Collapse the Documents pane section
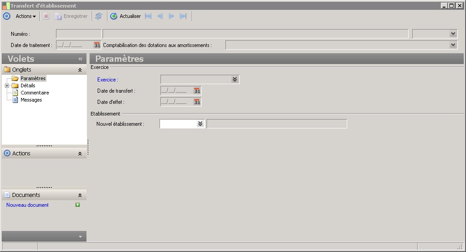The image size is (466, 252). [x=80, y=195]
